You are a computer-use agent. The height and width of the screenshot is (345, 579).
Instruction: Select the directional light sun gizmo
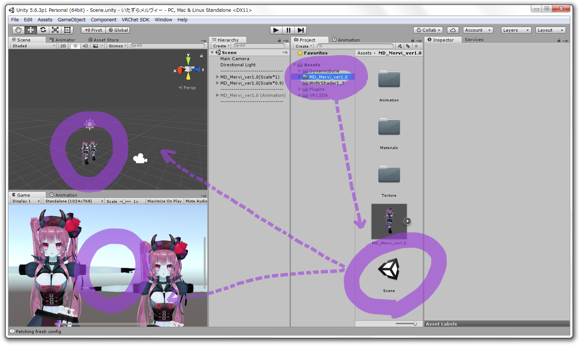pyautogui.click(x=90, y=124)
